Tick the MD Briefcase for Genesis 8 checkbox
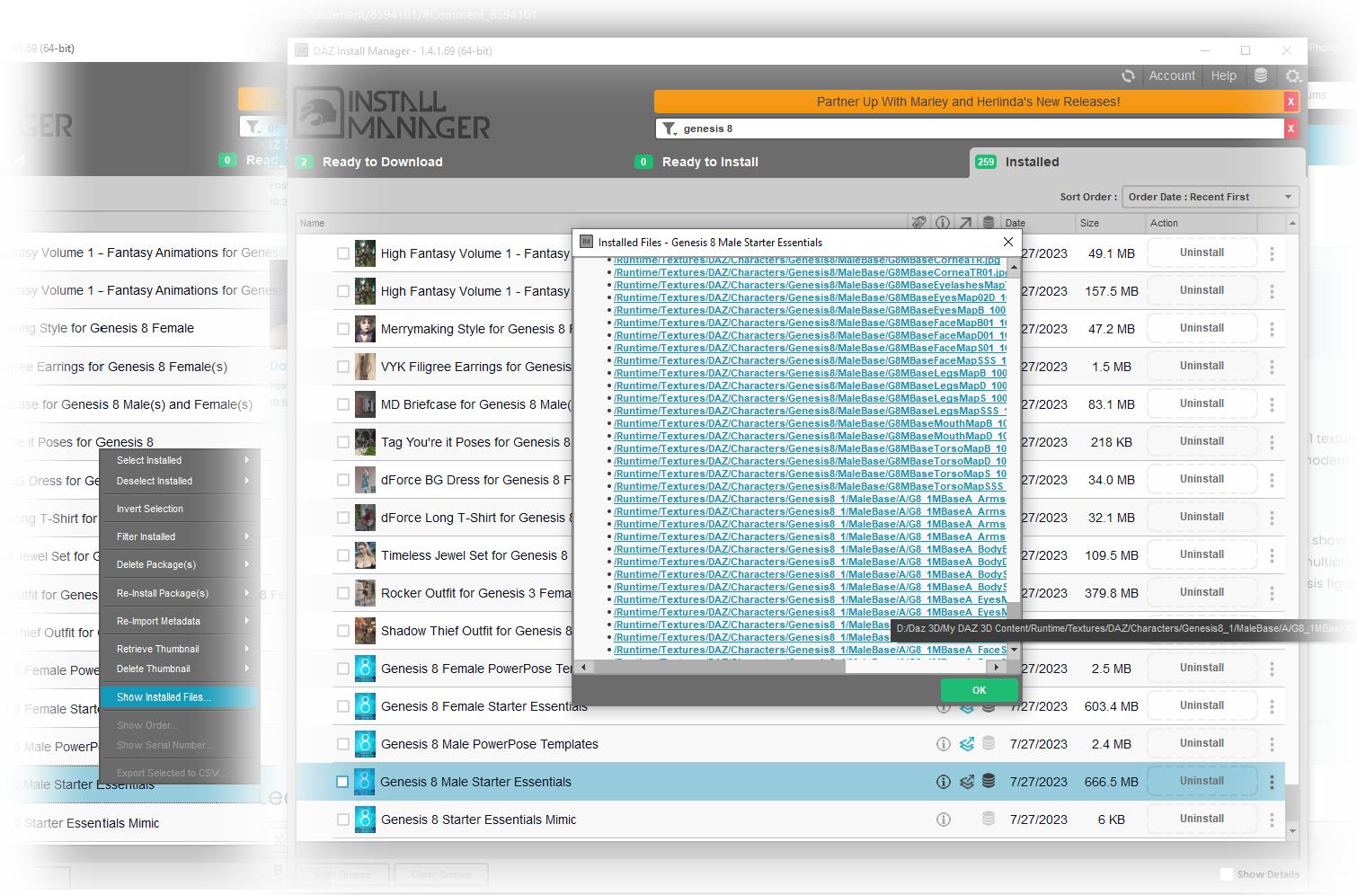This screenshot has width=1357, height=895. point(343,404)
